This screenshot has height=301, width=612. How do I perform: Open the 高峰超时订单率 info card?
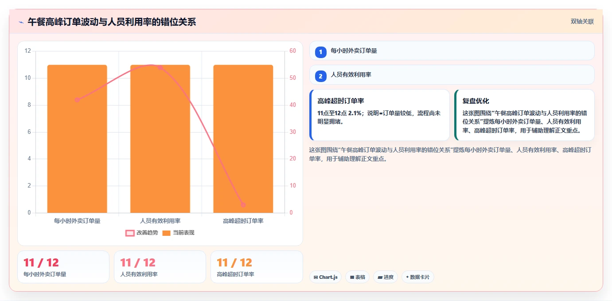(379, 115)
